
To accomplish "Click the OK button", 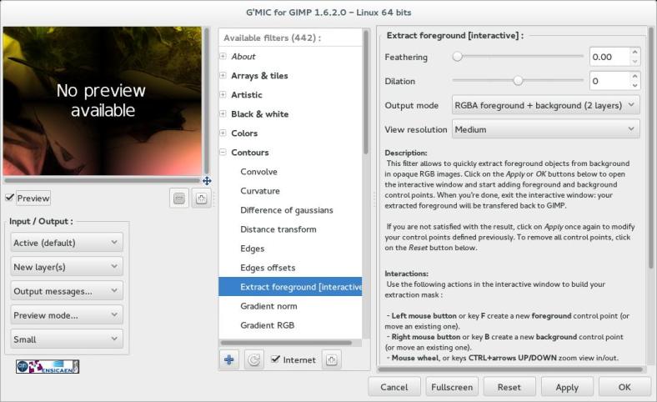I will pyautogui.click(x=624, y=387).
